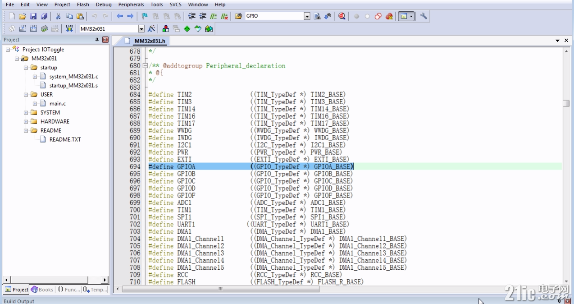Image resolution: width=574 pixels, height=304 pixels.
Task: Download code to flash with LOAD icon
Action: 69,29
